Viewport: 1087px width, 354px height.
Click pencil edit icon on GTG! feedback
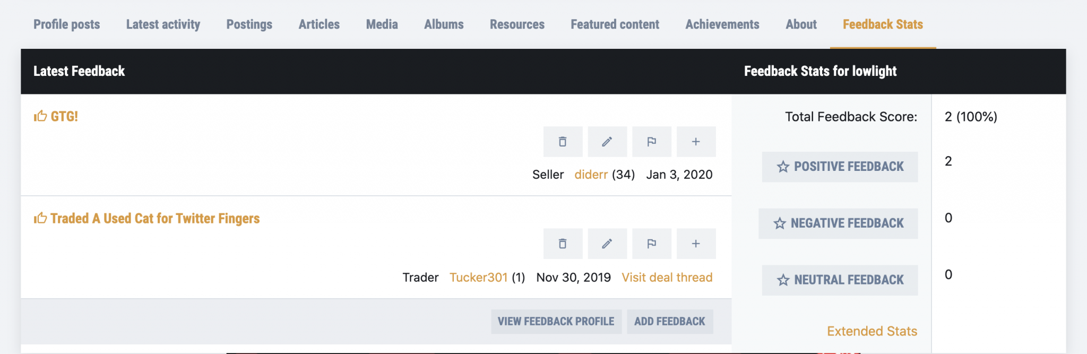pyautogui.click(x=607, y=142)
